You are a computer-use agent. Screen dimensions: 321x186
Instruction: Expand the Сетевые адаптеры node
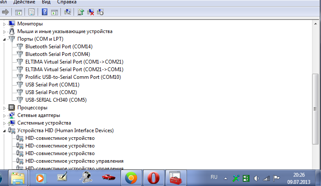tap(4, 116)
